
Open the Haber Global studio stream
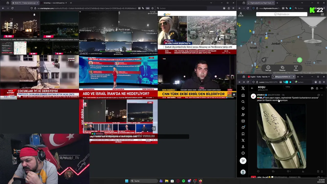click(118, 77)
